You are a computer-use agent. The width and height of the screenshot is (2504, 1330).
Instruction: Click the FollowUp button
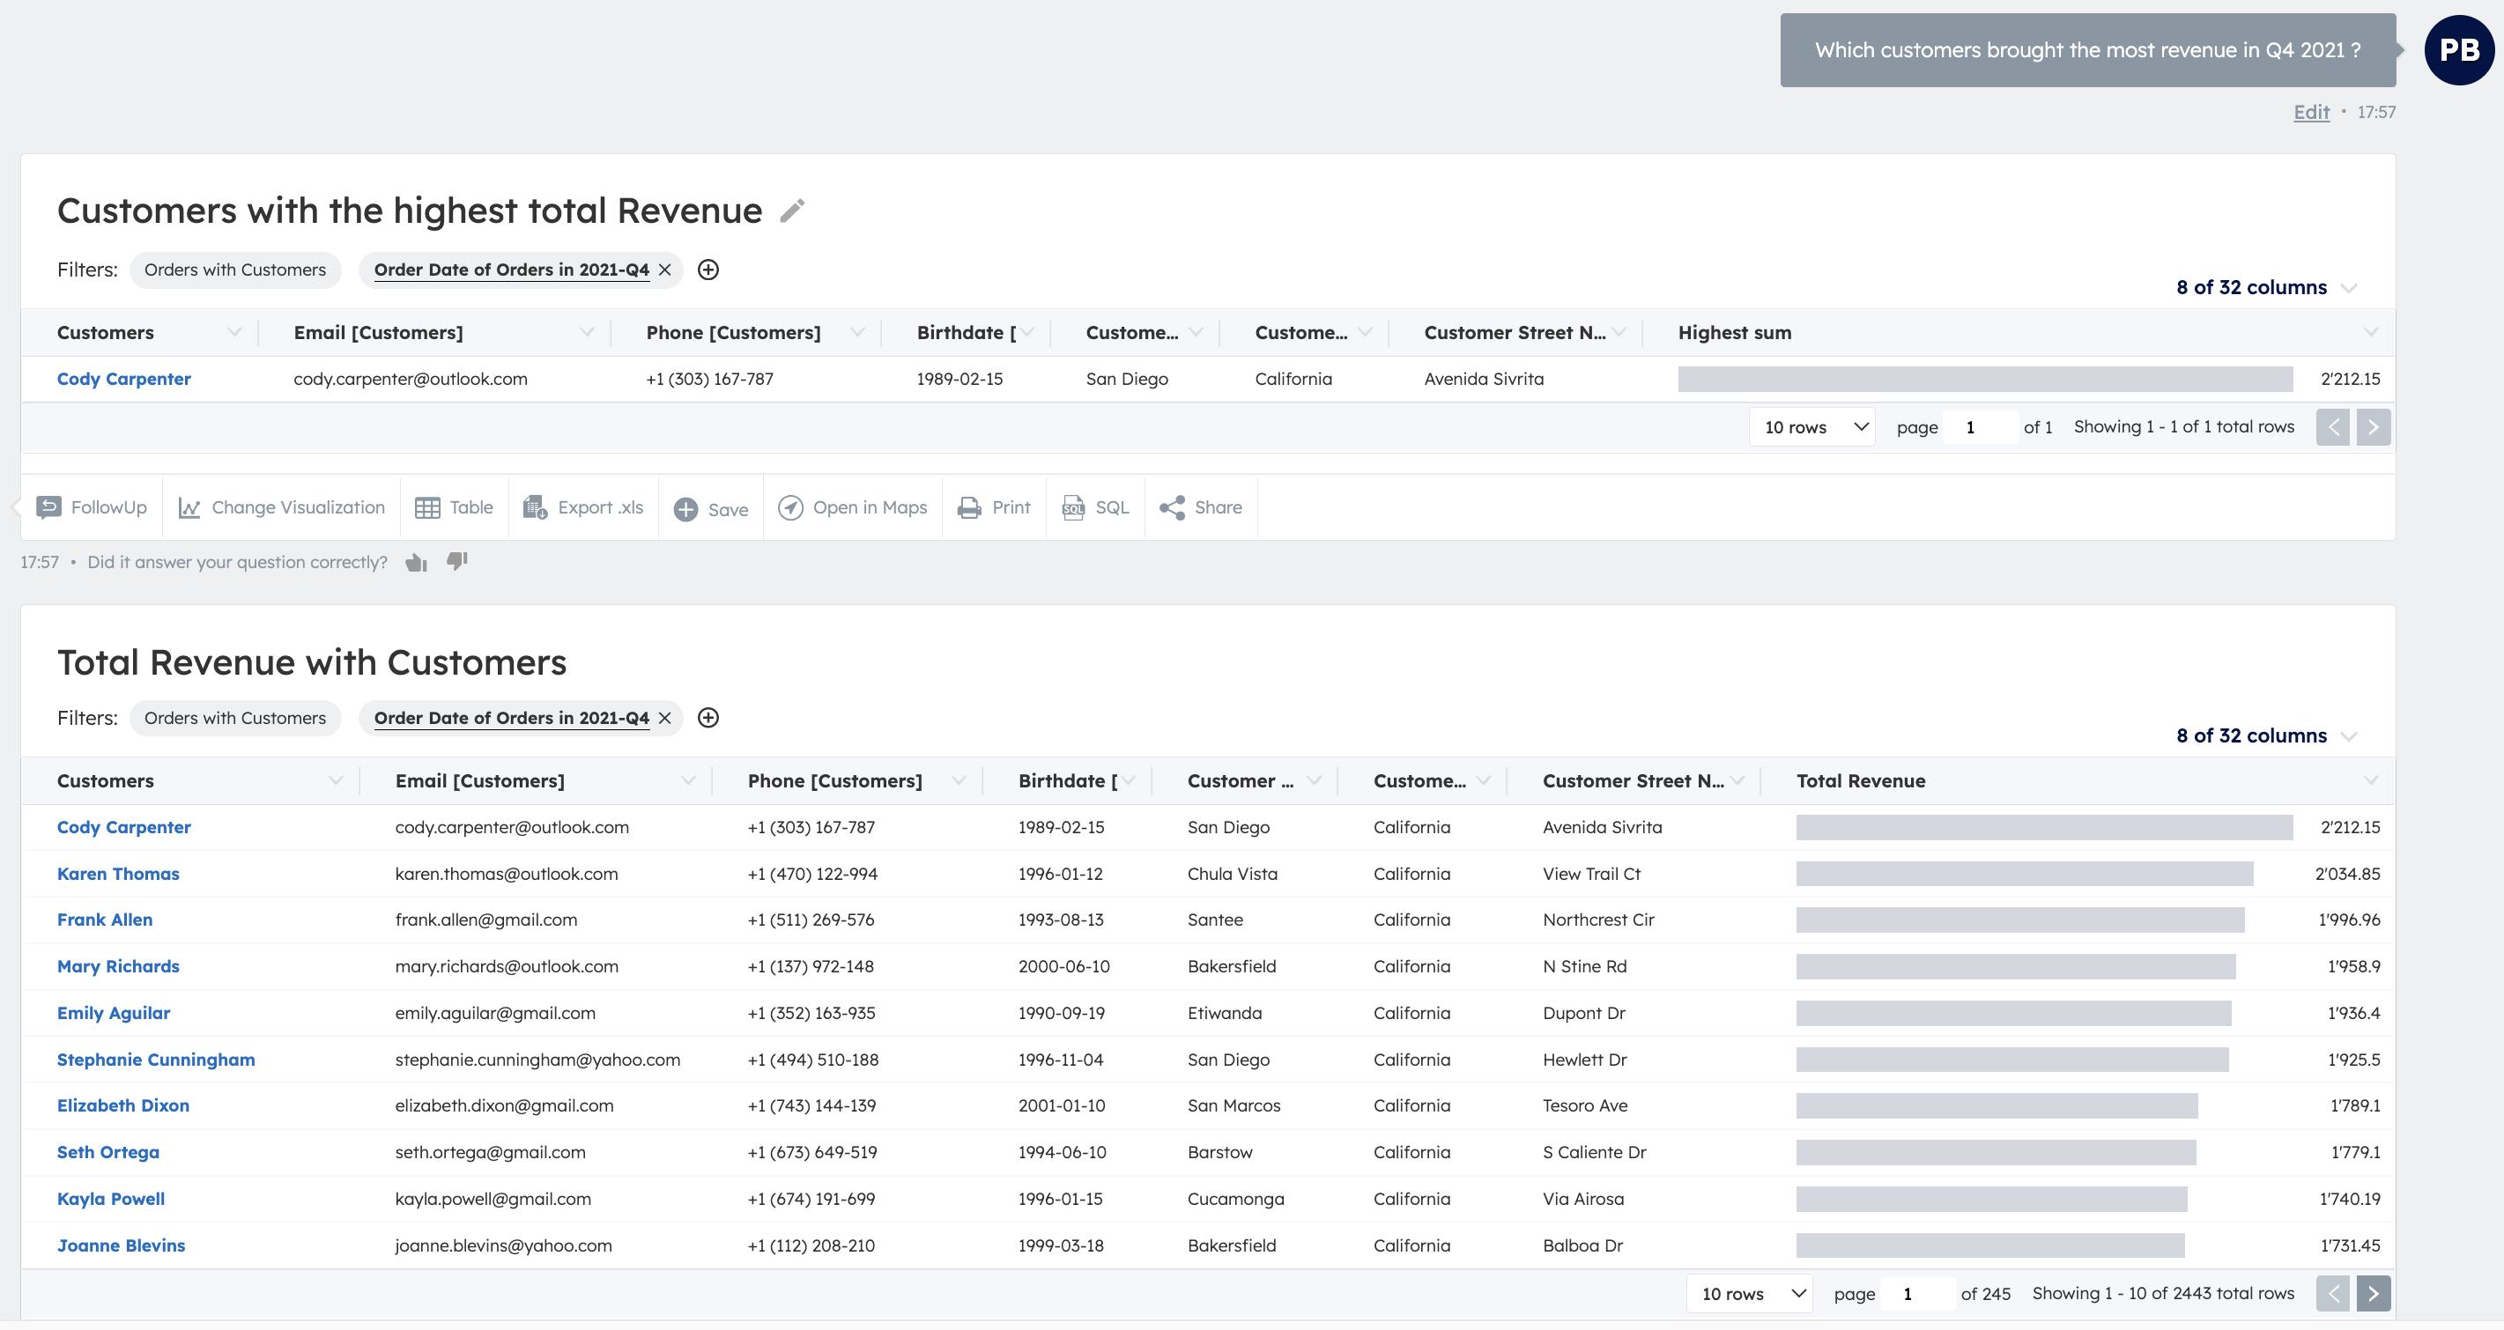pos(92,508)
